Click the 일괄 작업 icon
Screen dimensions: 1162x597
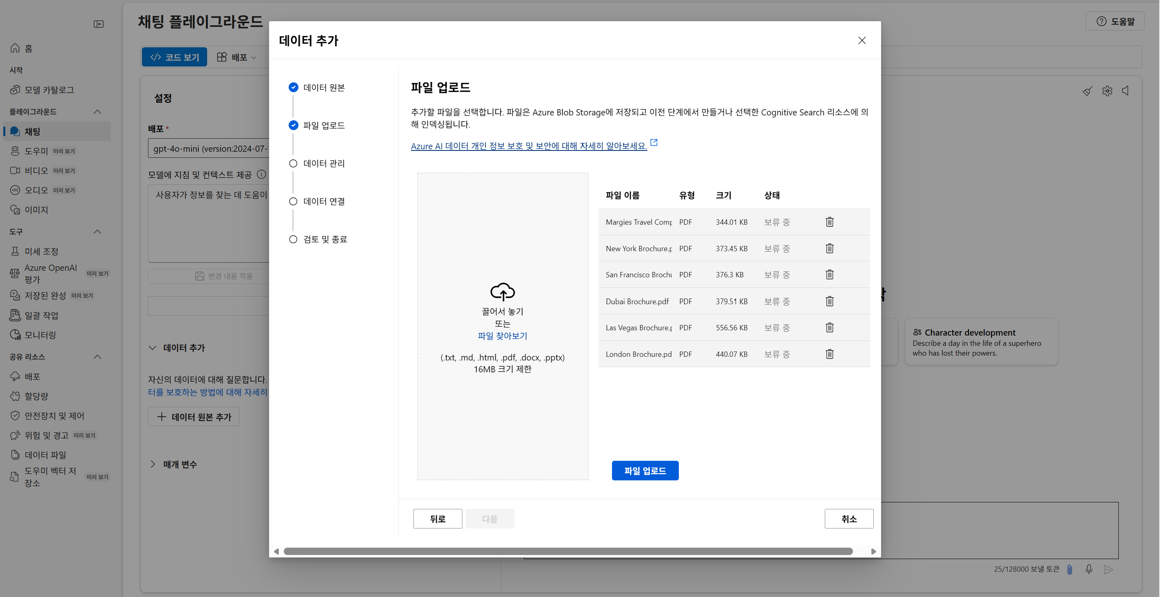click(15, 315)
